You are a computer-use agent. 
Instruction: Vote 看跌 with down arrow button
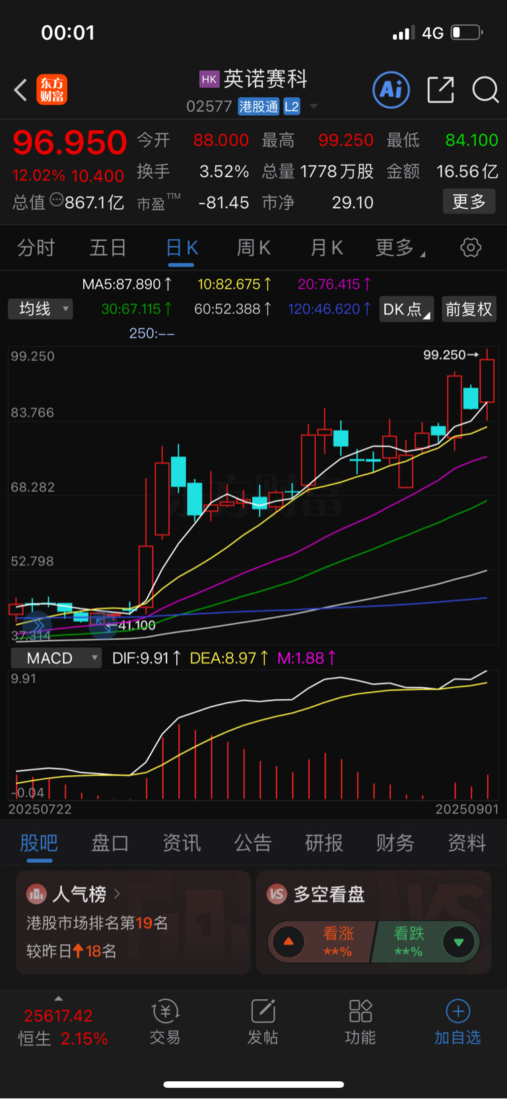point(459,942)
